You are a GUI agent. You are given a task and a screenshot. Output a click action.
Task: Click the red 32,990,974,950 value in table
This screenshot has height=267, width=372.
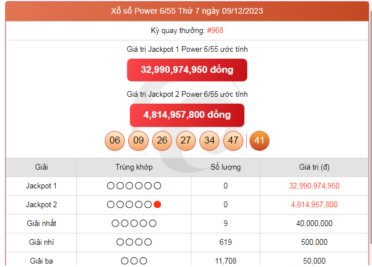pos(314,186)
